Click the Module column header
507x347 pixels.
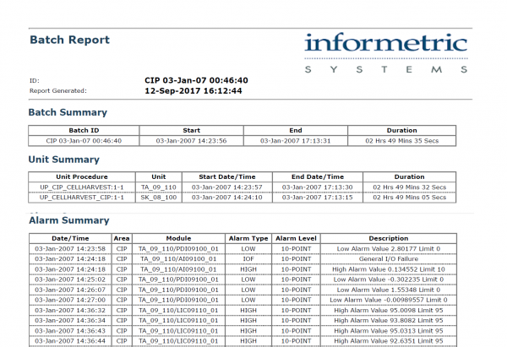point(178,238)
